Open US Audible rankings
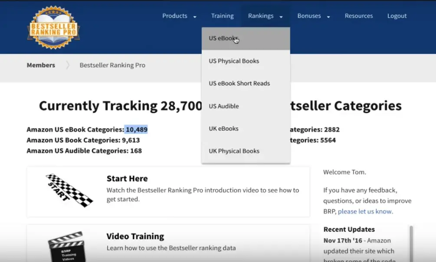Screen dimensions: 436x262 pyautogui.click(x=246, y=106)
